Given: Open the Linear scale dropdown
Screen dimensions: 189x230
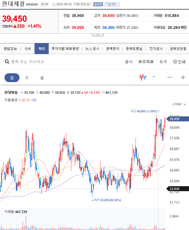Looking at the screenshot, I should tap(179, 104).
